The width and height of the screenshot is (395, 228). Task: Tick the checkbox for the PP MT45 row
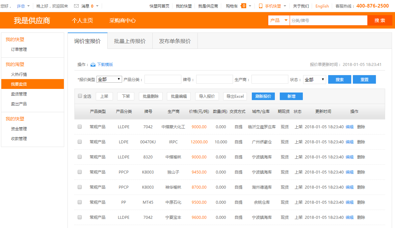[x=80, y=202]
